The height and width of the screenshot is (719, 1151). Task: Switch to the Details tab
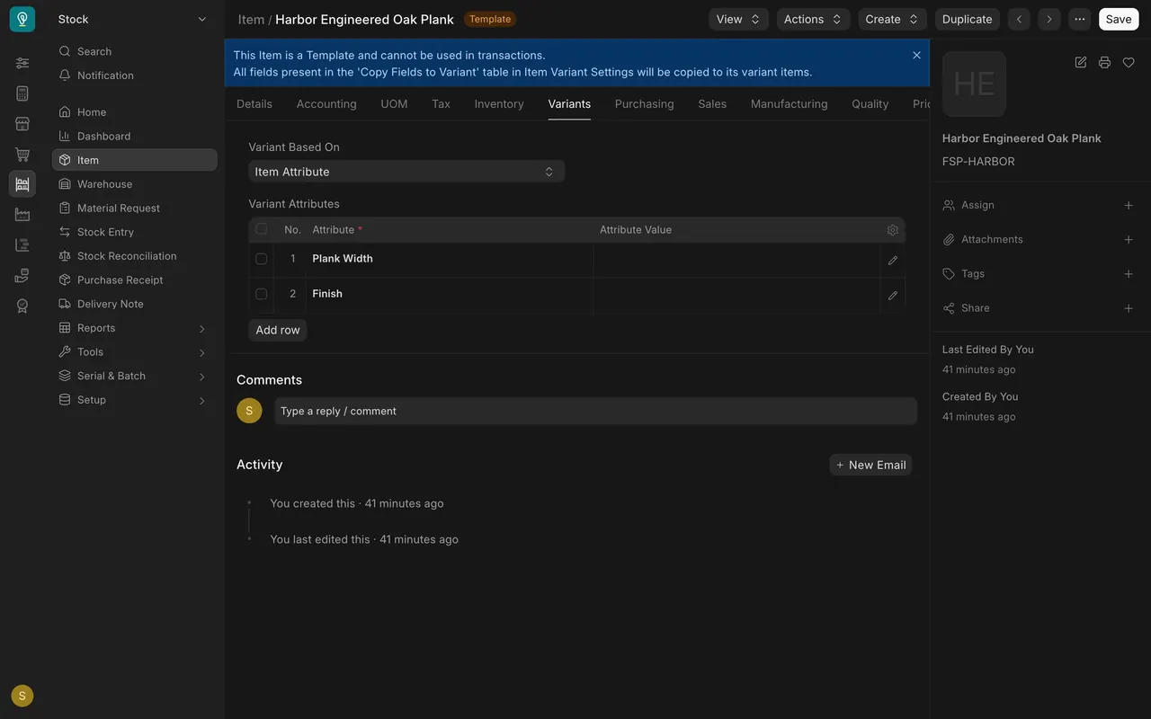click(254, 104)
